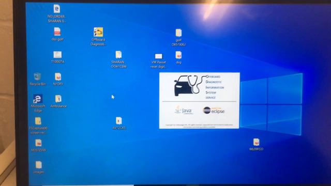Launch Microsoft Edge from the desktop
The image size is (331, 186).
38,99
